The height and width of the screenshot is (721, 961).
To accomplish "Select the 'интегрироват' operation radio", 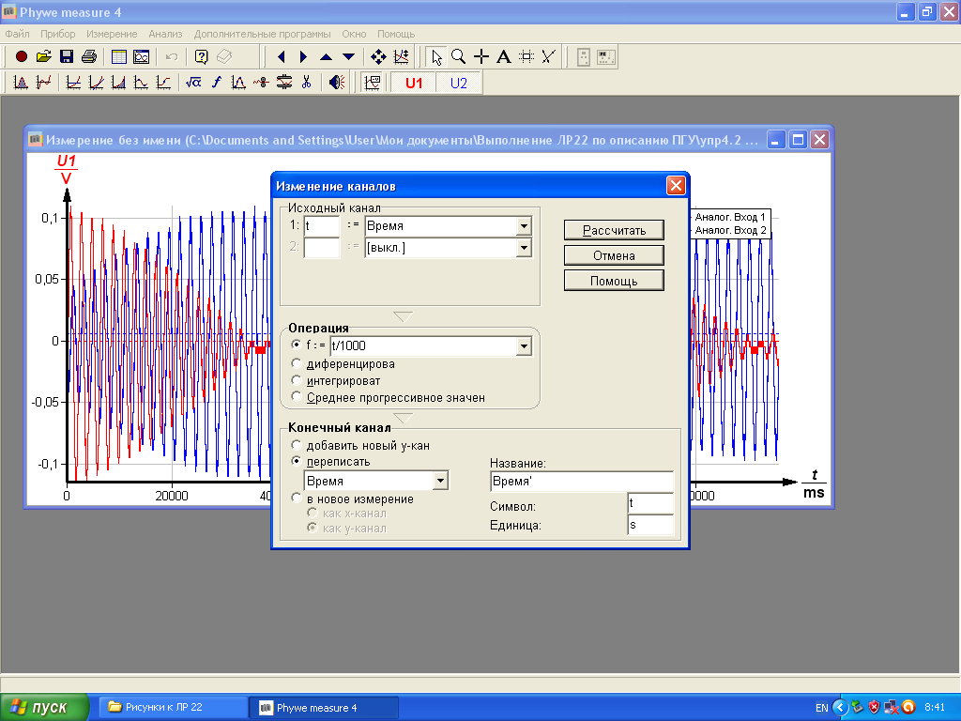I will click(296, 381).
